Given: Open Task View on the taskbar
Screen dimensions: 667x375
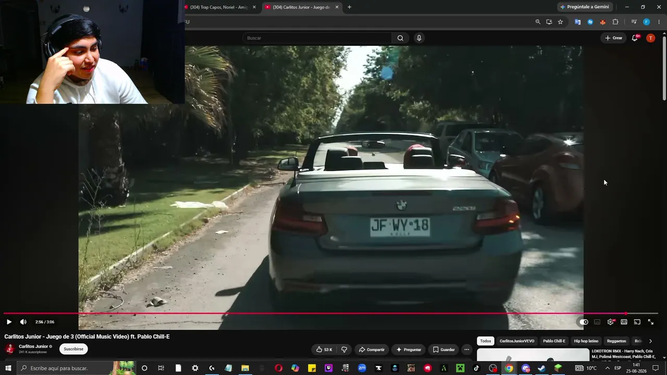Looking at the screenshot, I should click(161, 368).
